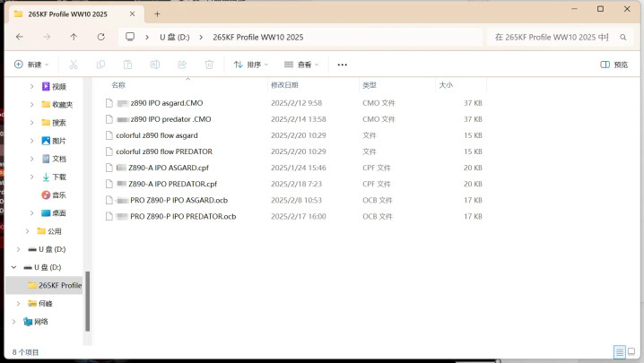The width and height of the screenshot is (644, 363).
Task: Minimize the File Explorer window
Action: coord(574,9)
